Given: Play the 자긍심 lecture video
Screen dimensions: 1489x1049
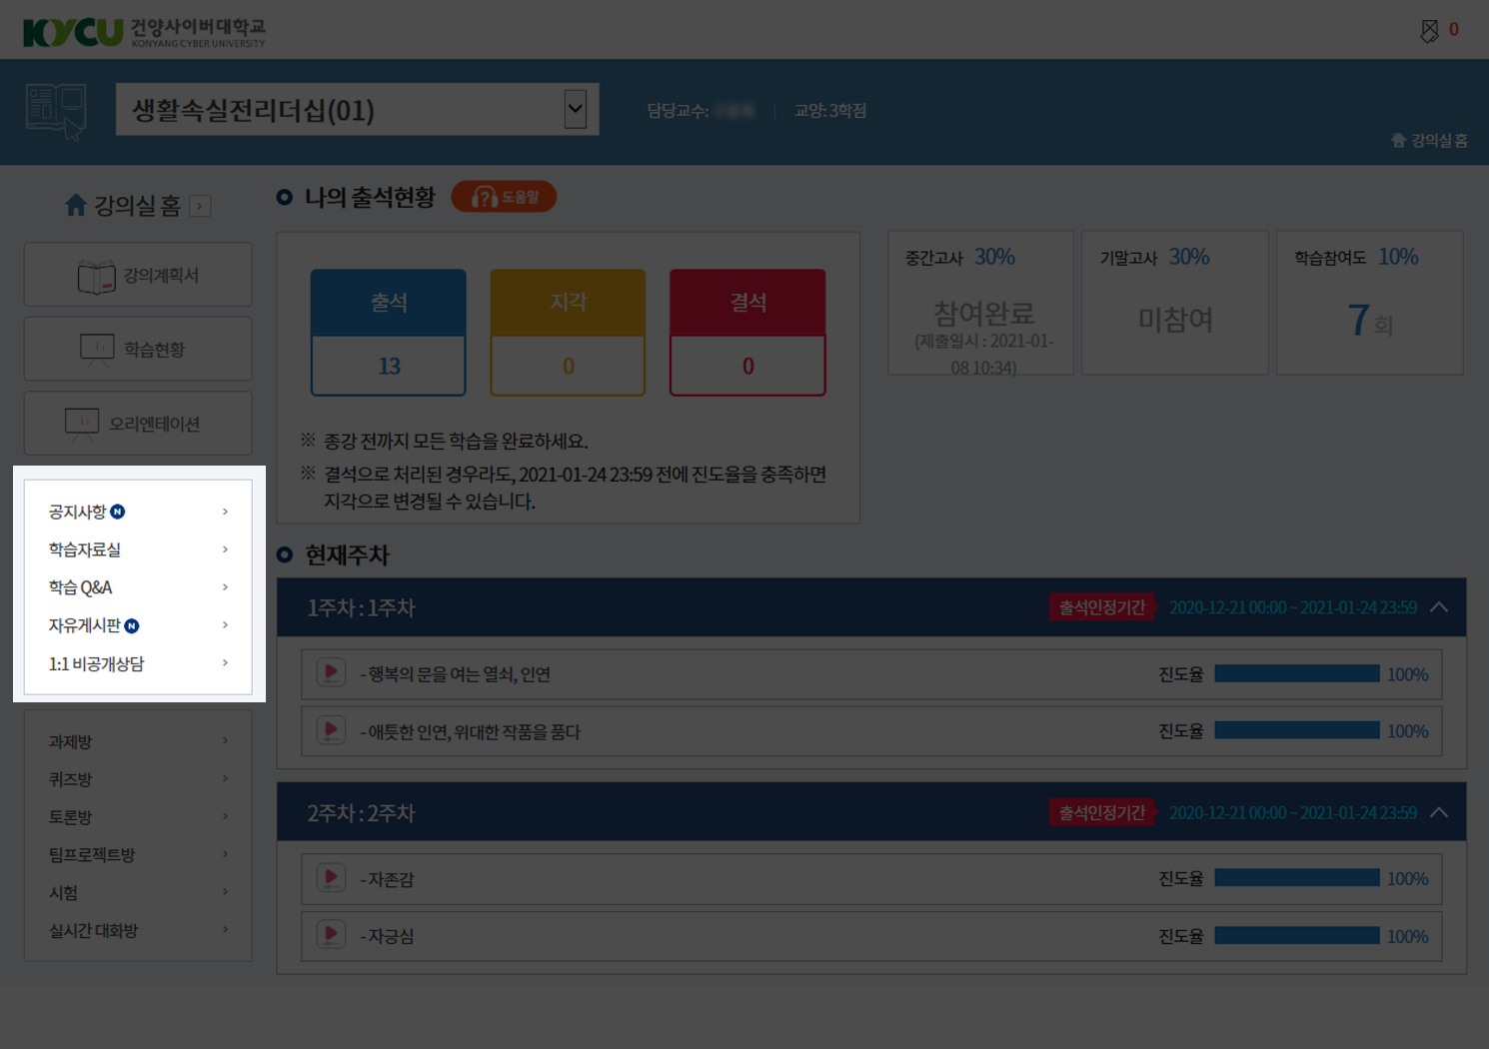Looking at the screenshot, I should click(x=331, y=935).
